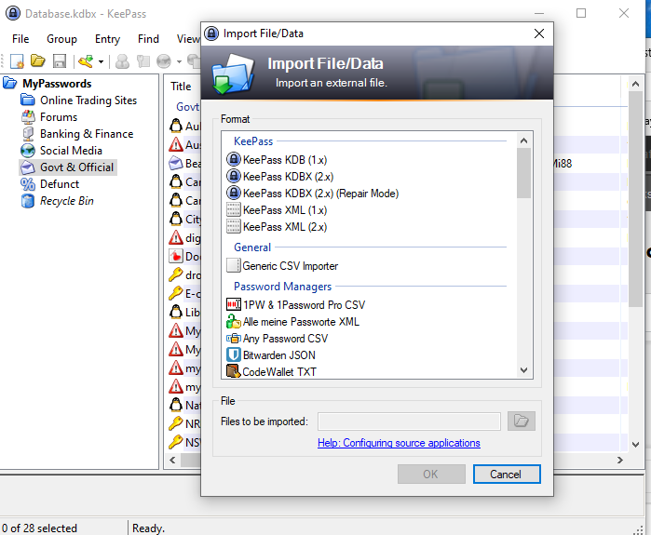Click the Open URL globe toolbar icon
The height and width of the screenshot is (535, 651).
pyautogui.click(x=164, y=61)
